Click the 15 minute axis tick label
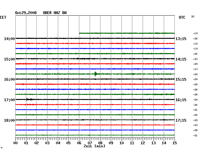This screenshot has height=151, width=199. pyautogui.click(x=175, y=143)
